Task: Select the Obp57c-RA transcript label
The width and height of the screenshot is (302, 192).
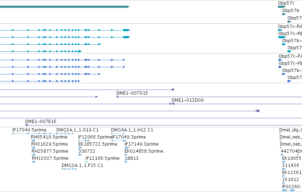Action: (x=290, y=27)
